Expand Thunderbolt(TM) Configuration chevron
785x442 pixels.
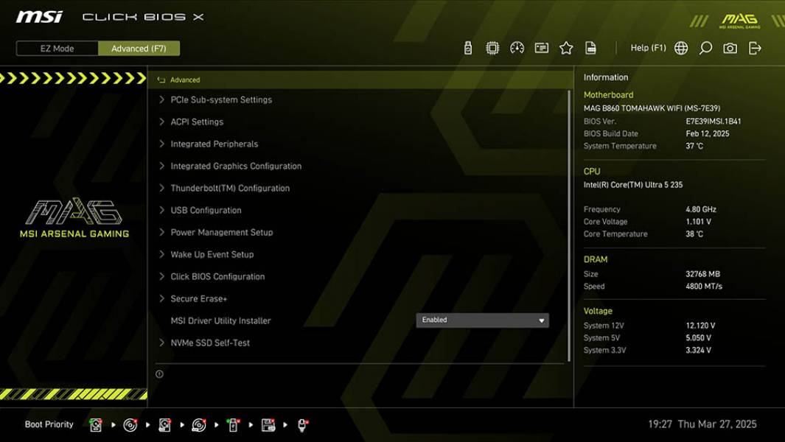[161, 188]
